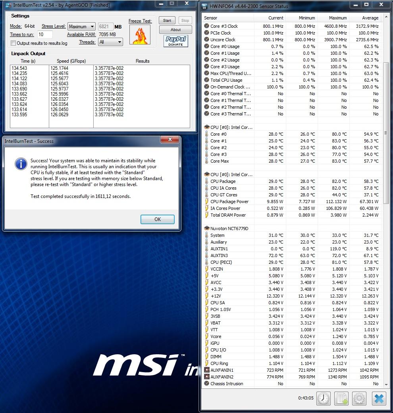
Task: Click the About button
Action: click(175, 29)
